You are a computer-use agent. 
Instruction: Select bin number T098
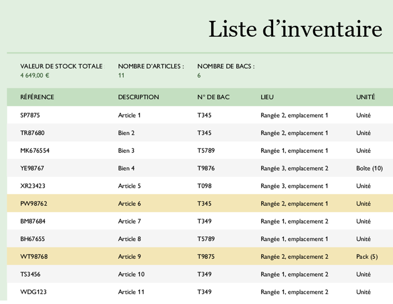(204, 186)
